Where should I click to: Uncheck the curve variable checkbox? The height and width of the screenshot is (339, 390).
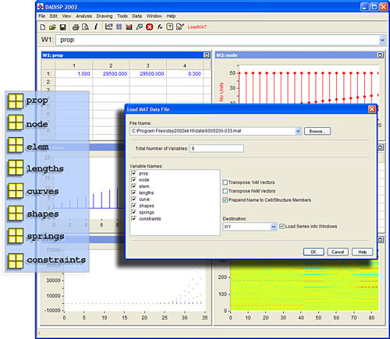[x=134, y=200]
